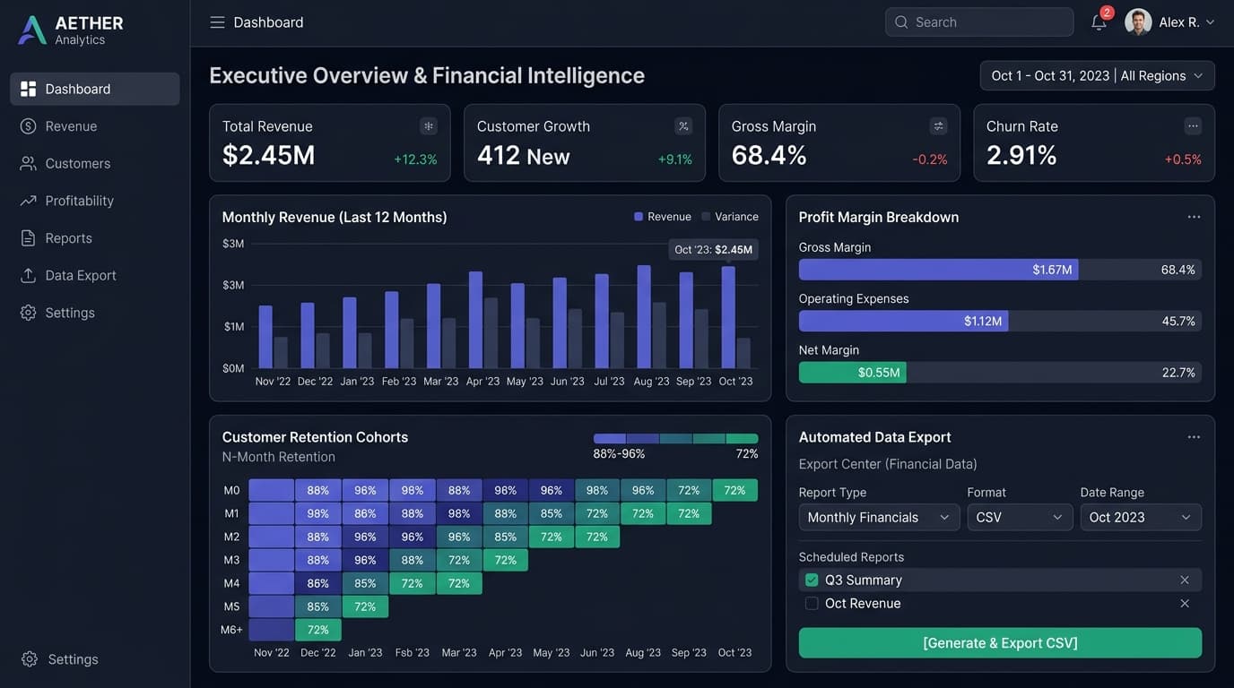Screen dimensions: 1234x688
Task: Click the Monthly Revenue (Last 12 Months) title
Action: [x=335, y=217]
